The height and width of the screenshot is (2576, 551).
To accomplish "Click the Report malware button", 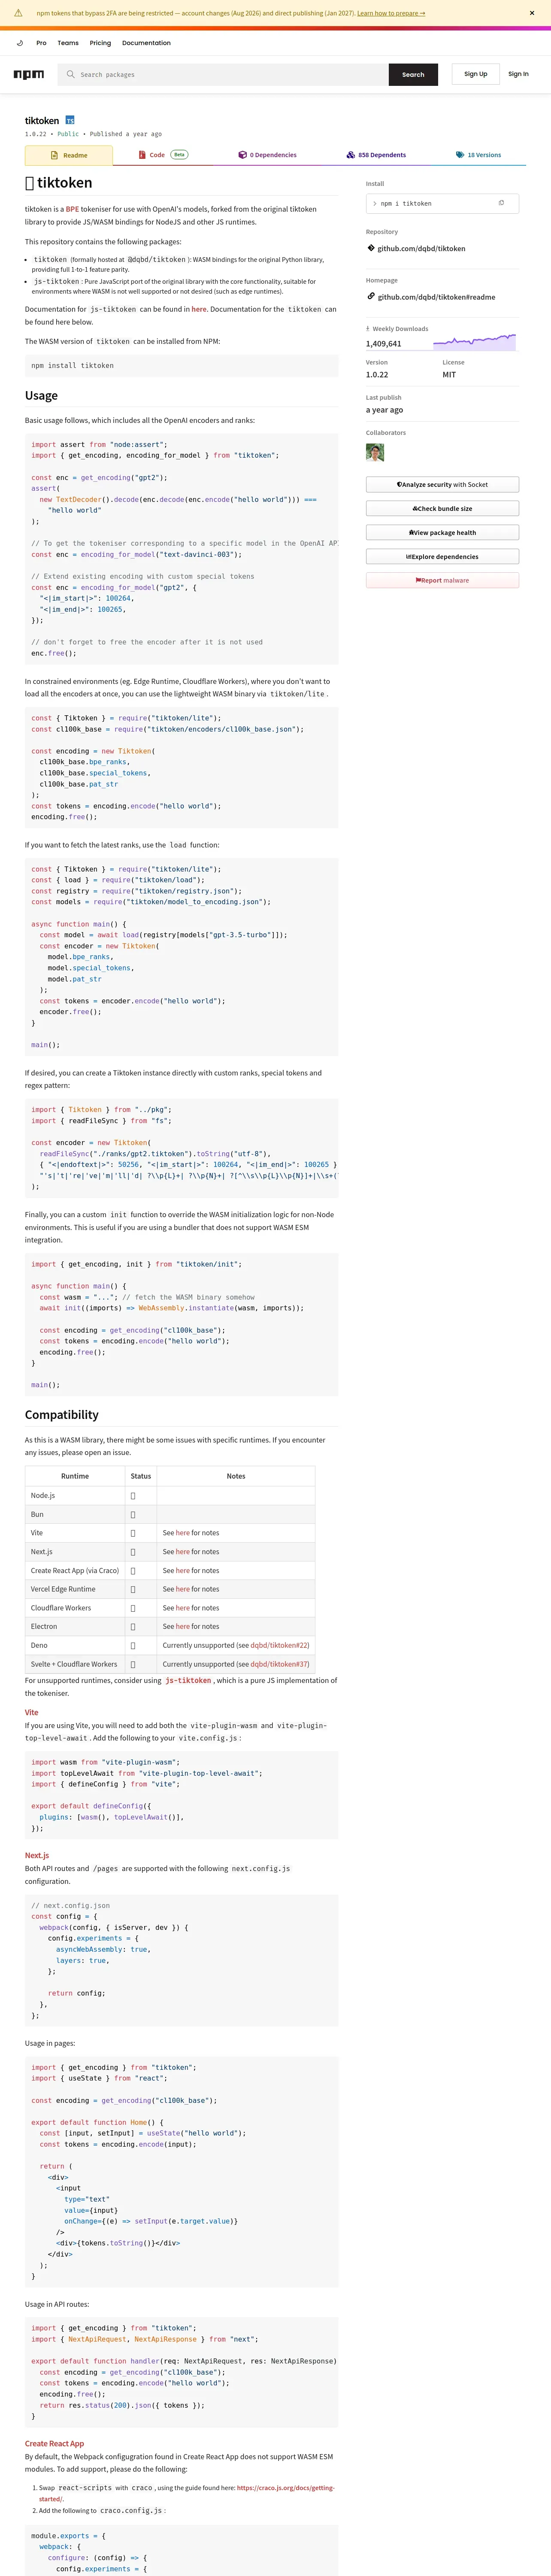I will [442, 580].
